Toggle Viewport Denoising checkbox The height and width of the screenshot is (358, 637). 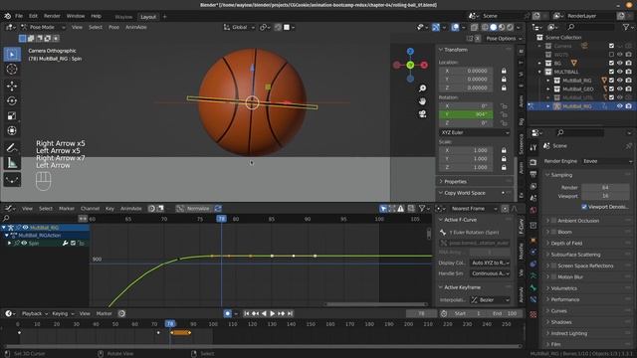(584, 207)
